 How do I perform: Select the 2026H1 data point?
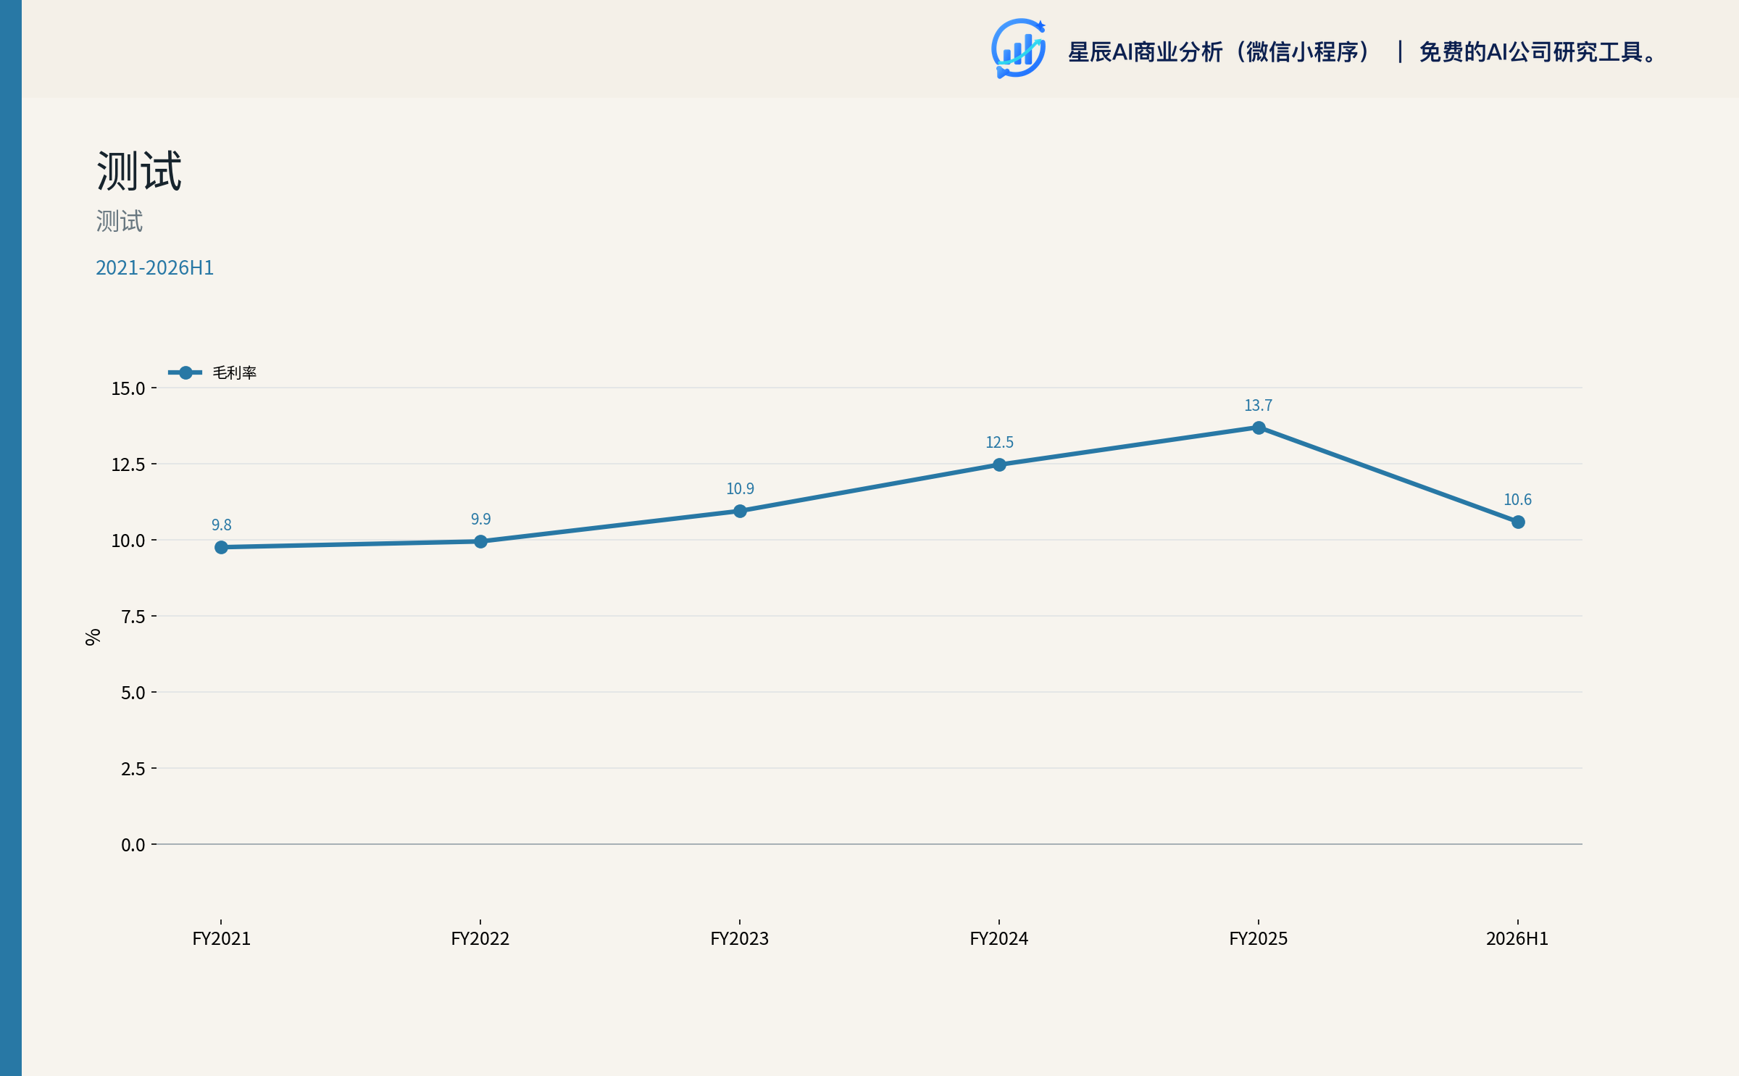pos(1518,522)
